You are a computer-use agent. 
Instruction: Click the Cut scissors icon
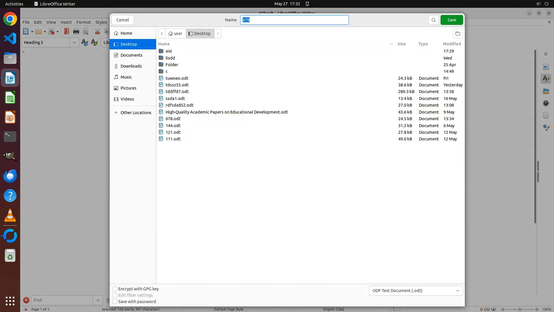[98, 31]
